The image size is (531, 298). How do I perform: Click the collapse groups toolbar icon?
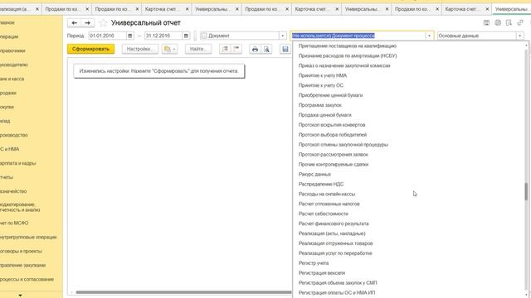pyautogui.click(x=236, y=50)
